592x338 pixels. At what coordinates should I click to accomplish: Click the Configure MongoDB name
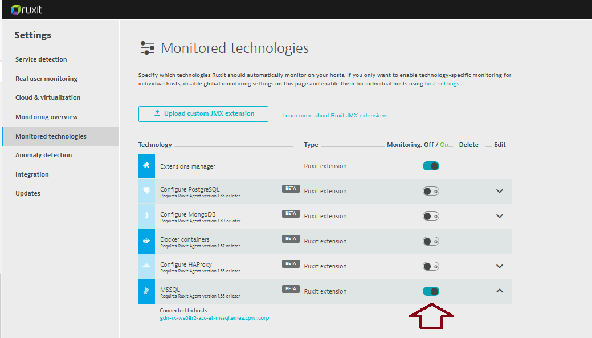(187, 214)
